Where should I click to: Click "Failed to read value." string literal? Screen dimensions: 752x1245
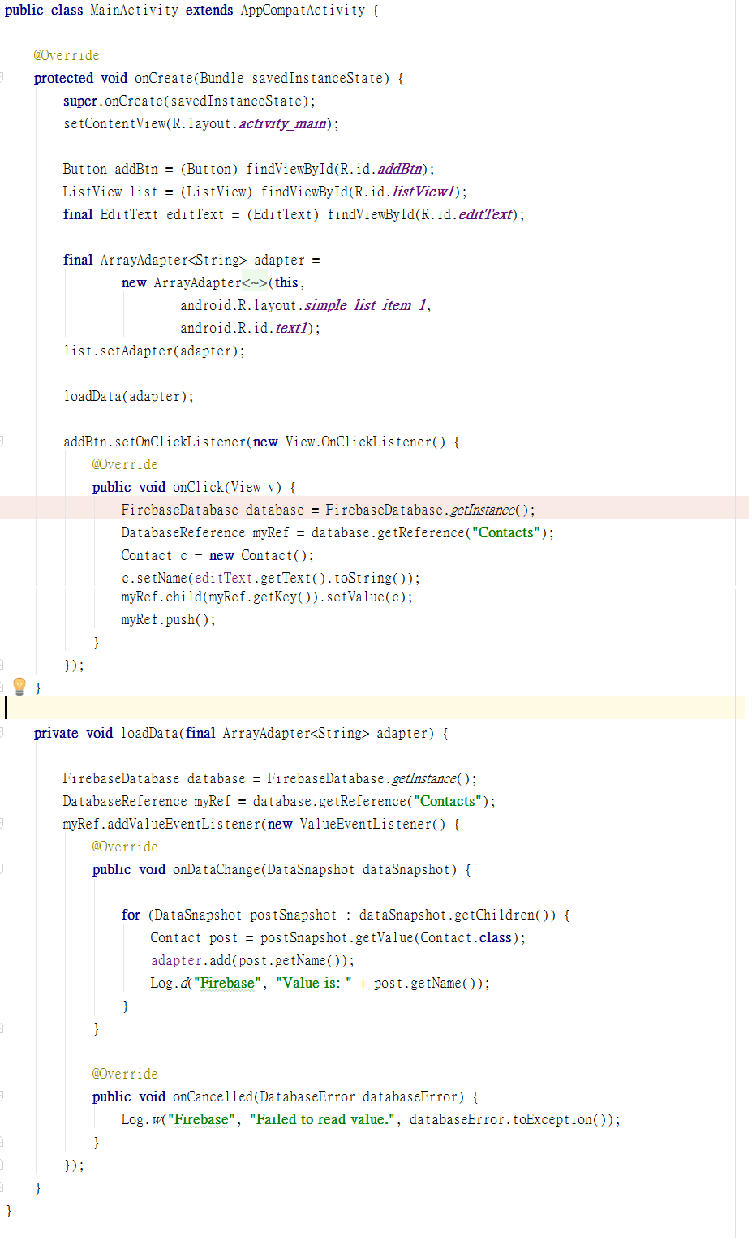[323, 1119]
